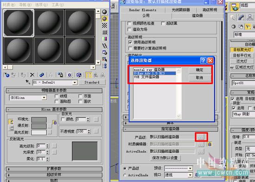Enable the 面贴图 checkbox
255x182 pixels.
(x=57, y=101)
